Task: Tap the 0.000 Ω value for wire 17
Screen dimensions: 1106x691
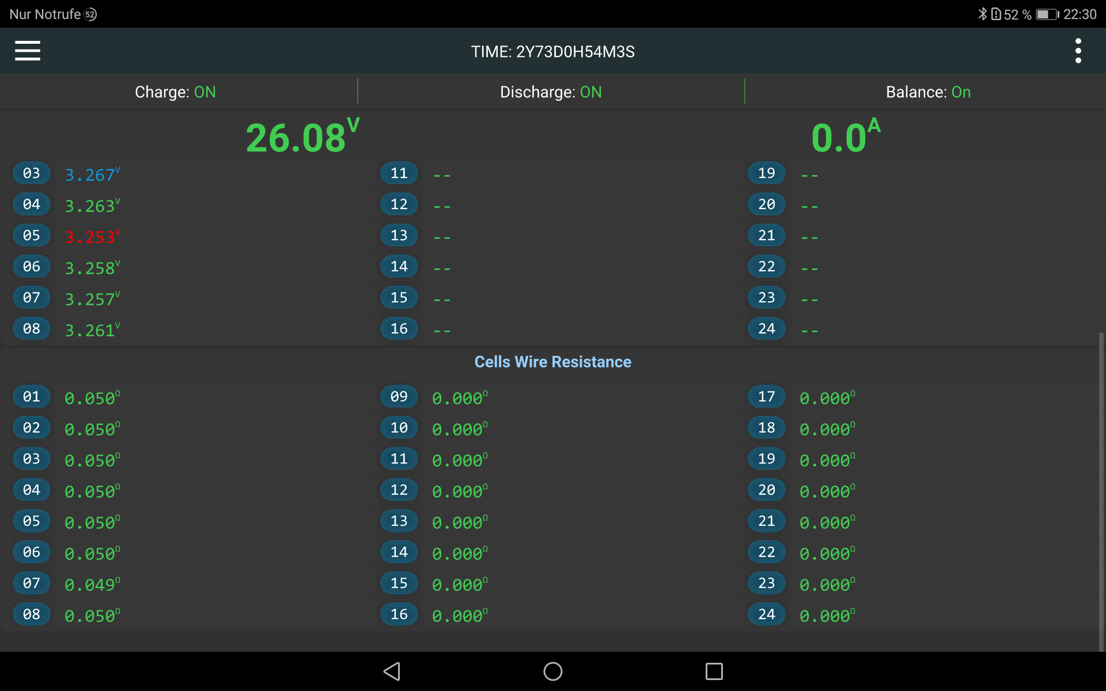Action: (x=827, y=397)
